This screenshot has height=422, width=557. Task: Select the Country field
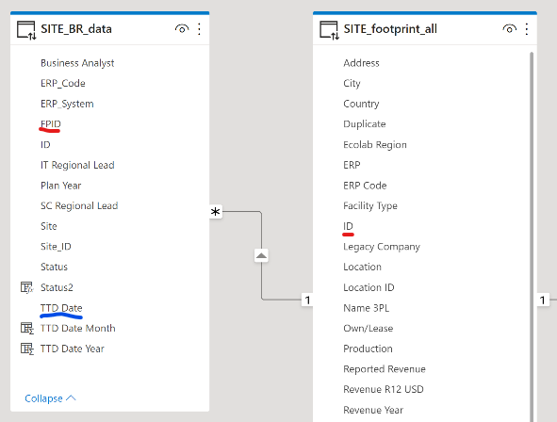point(361,104)
